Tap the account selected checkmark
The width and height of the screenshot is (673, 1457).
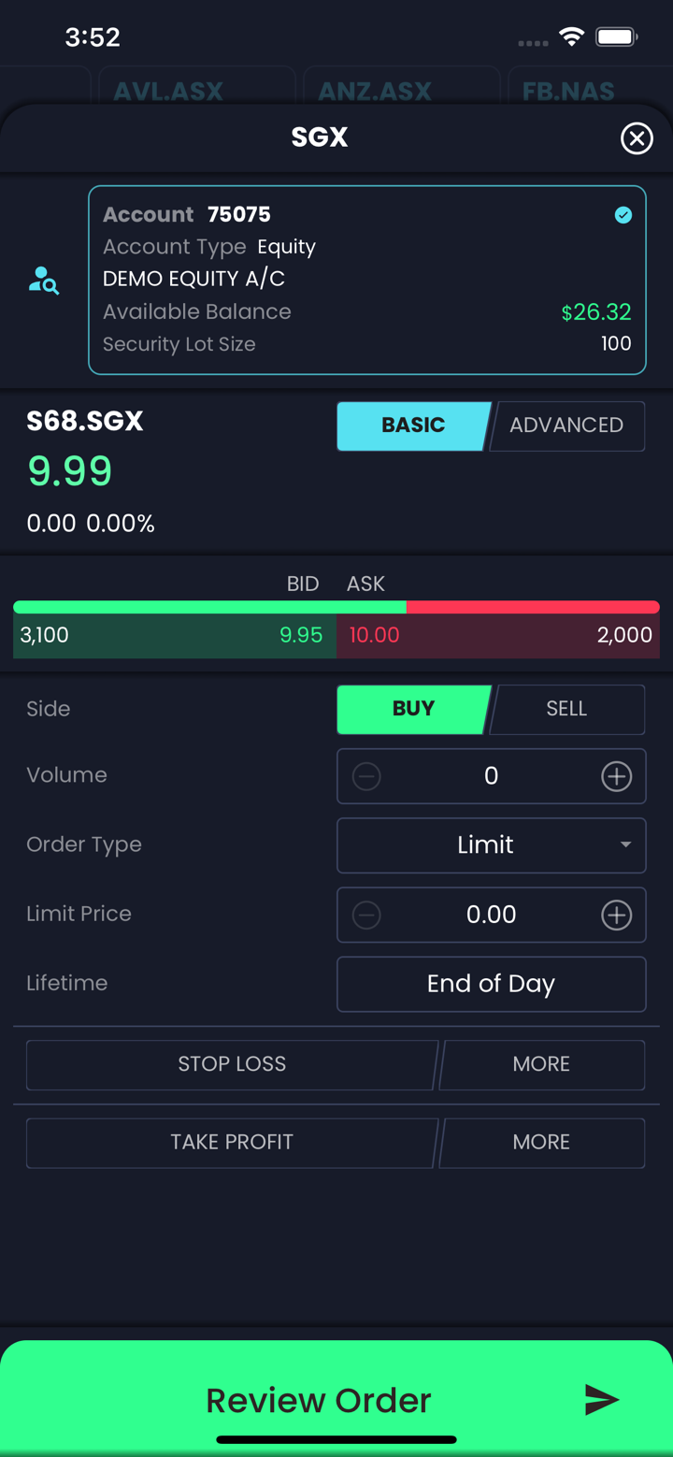pos(623,215)
